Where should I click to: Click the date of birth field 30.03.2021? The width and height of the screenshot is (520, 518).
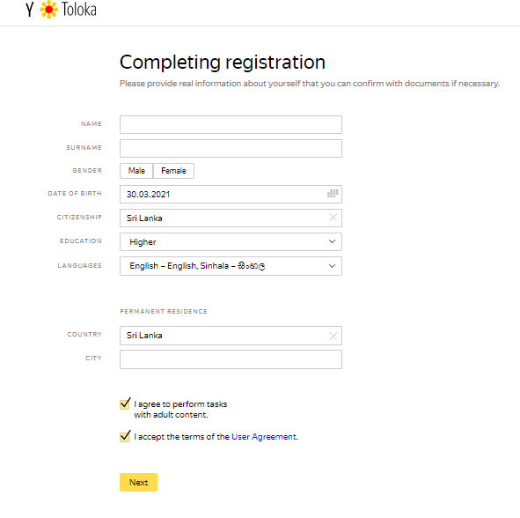[231, 194]
